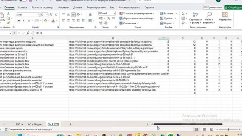Toggle wrap text button
This screenshot has width=242, height=136.
[90, 15]
